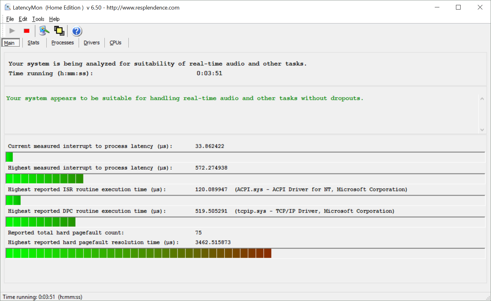Switch to the Processes tab
Image resolution: width=491 pixels, height=301 pixels.
pos(63,43)
